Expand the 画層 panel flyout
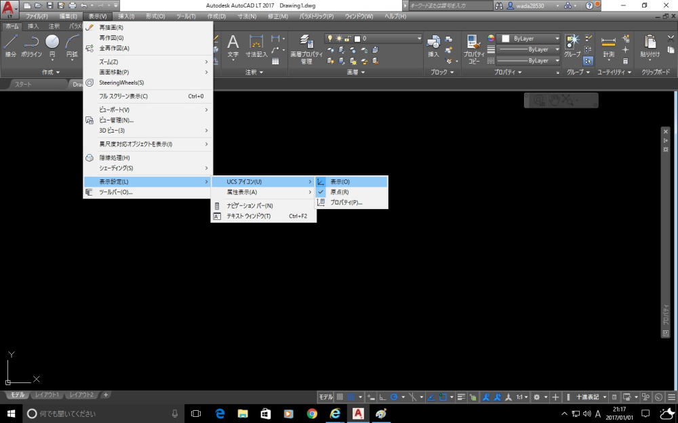This screenshot has height=423, width=678. (356, 72)
